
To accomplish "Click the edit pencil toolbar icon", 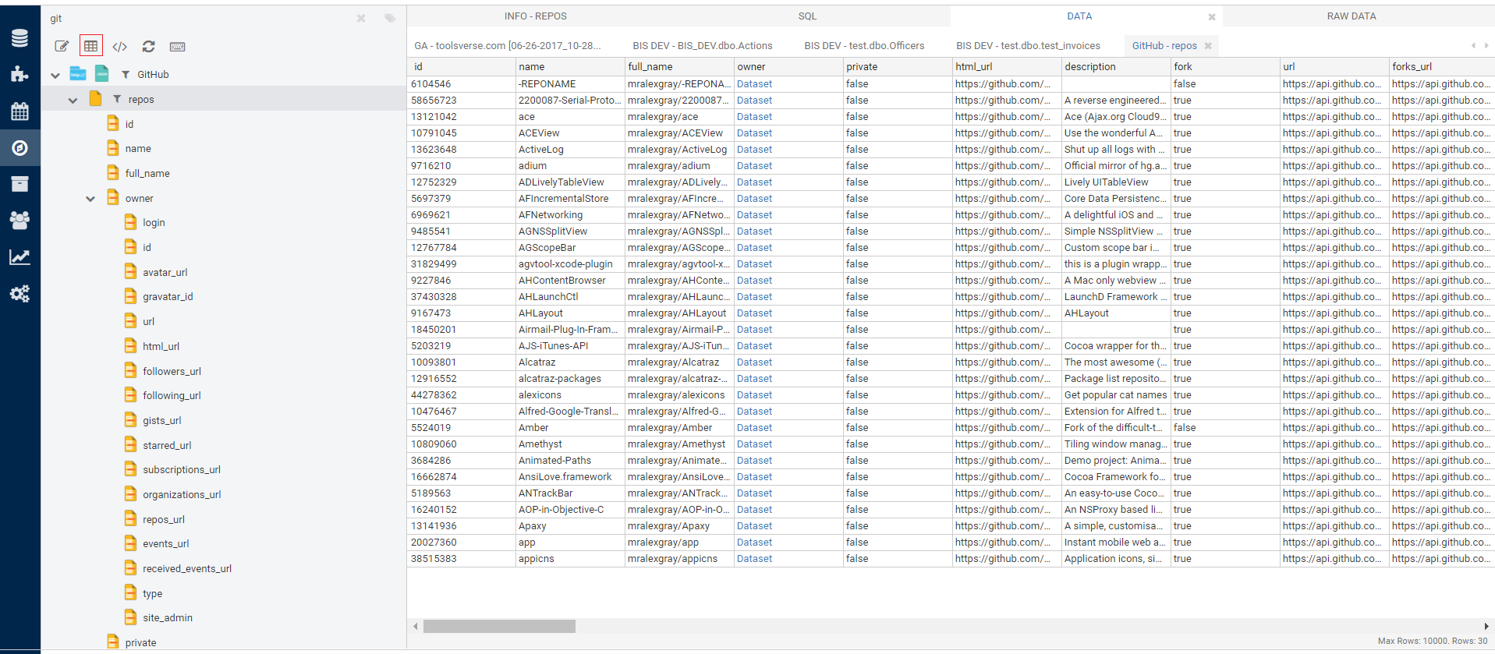I will 62,46.
